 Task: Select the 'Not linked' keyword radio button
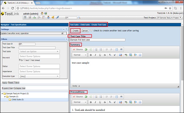(30, 60)
